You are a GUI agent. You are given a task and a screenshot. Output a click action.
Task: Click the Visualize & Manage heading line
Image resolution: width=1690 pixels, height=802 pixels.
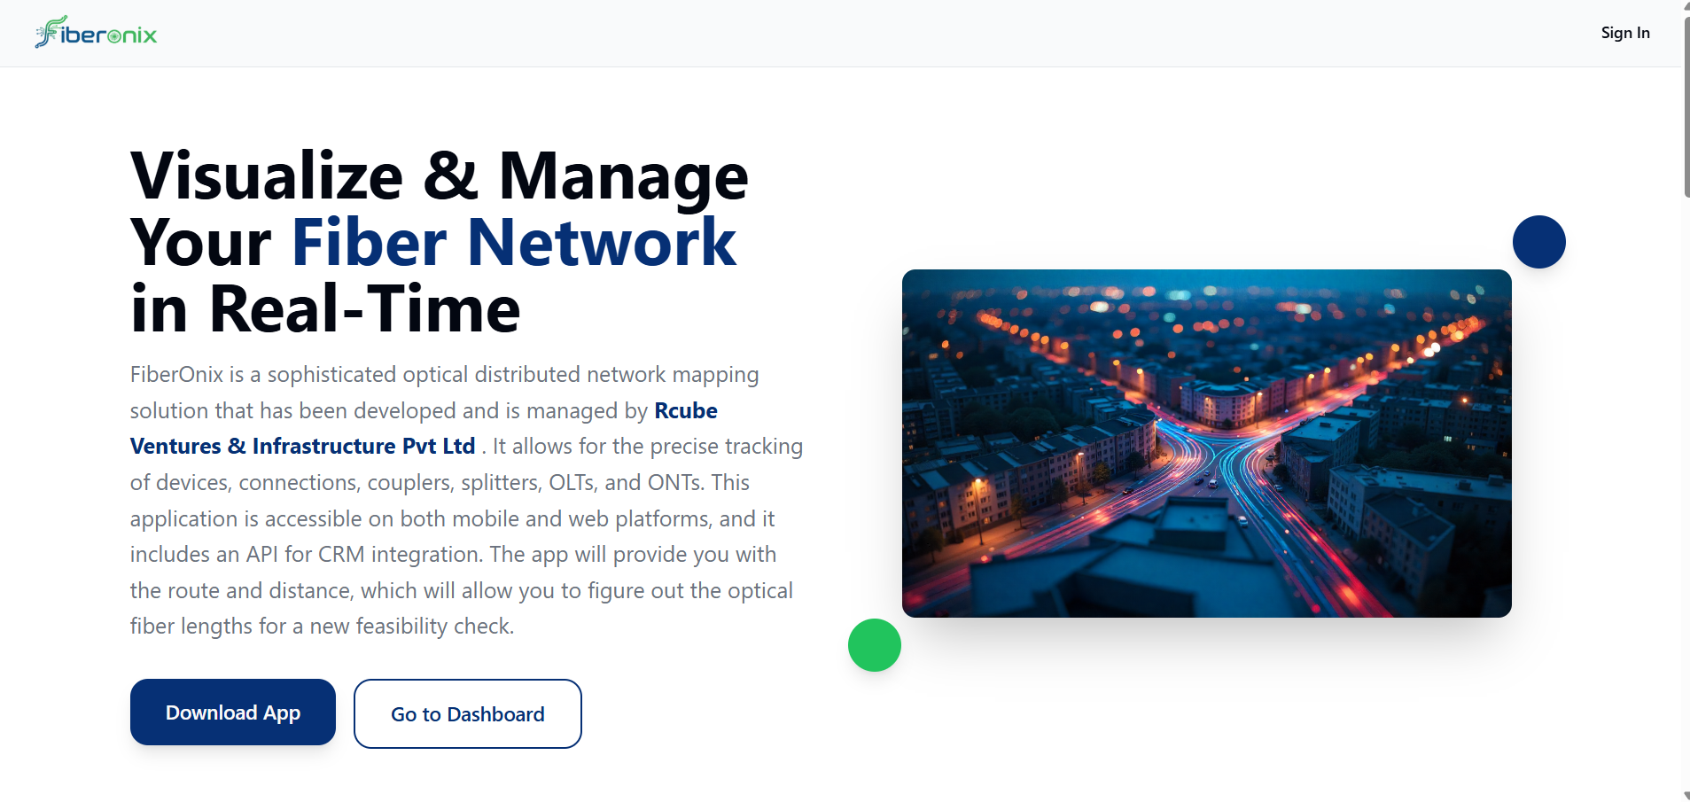pyautogui.click(x=439, y=175)
